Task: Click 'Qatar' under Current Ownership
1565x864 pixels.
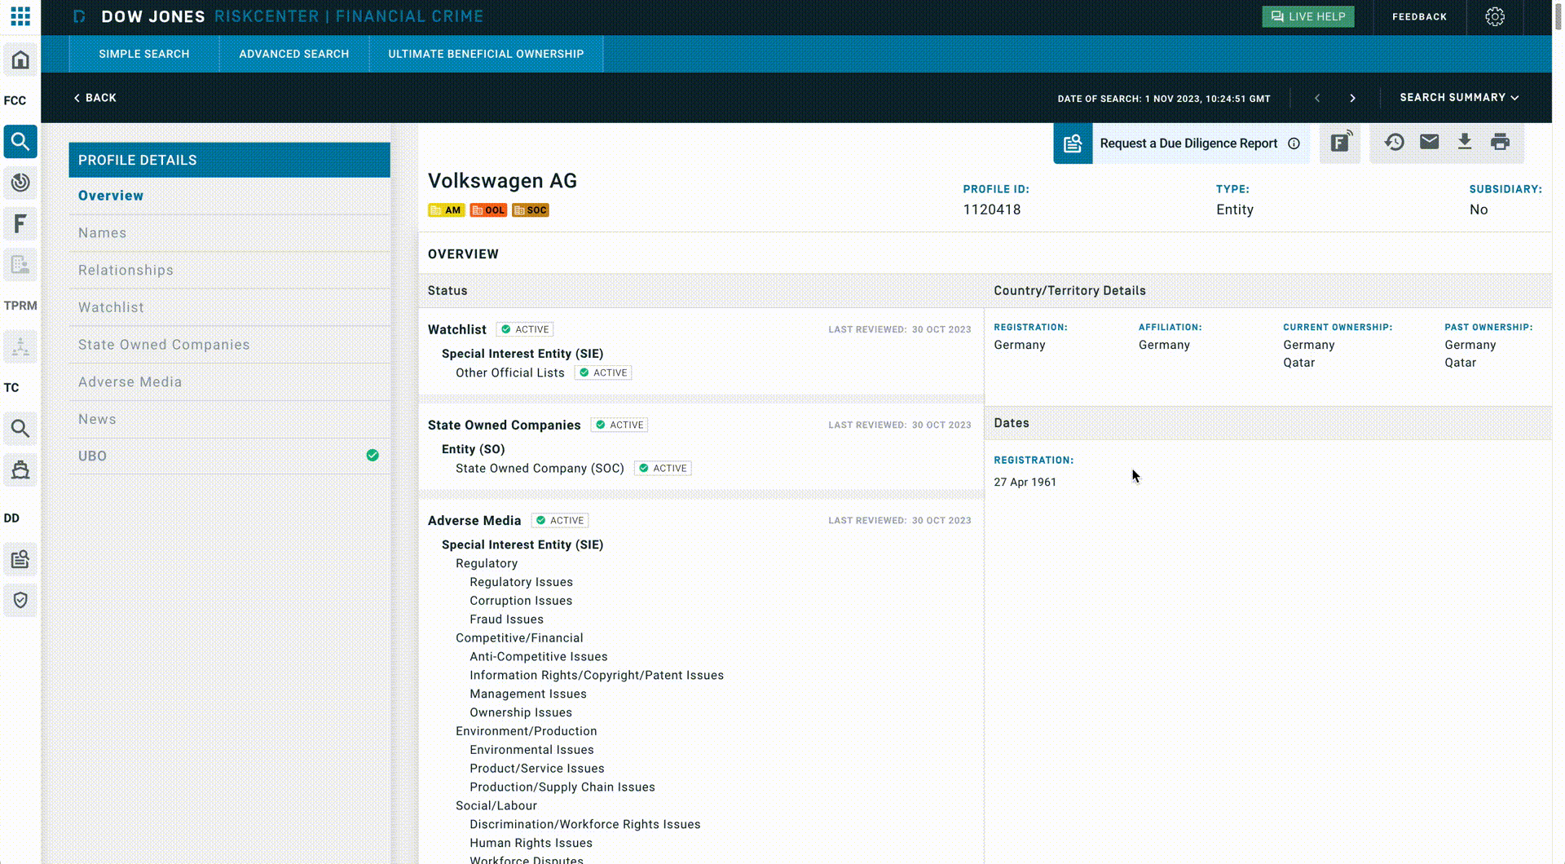Action: tap(1298, 363)
